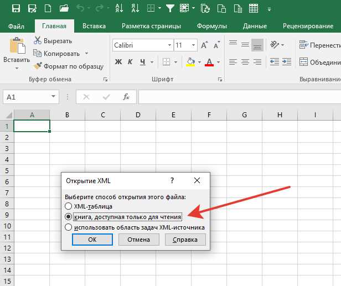
Task: Align text to bottom of cell
Action: tap(257, 45)
